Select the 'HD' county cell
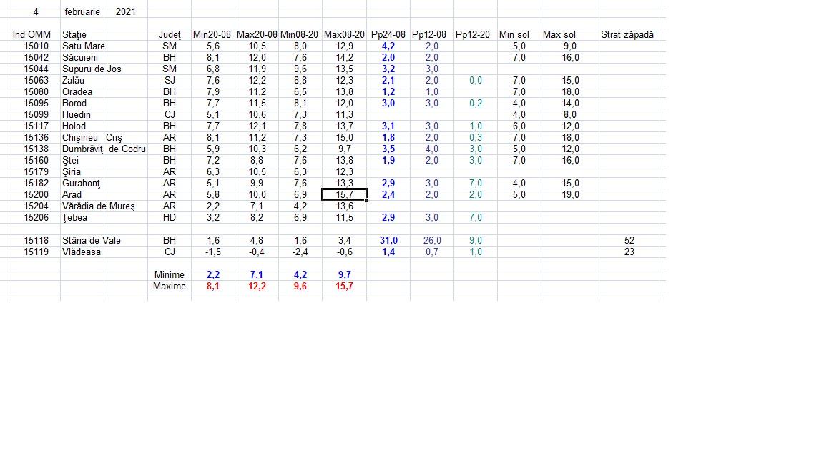 tap(170, 218)
